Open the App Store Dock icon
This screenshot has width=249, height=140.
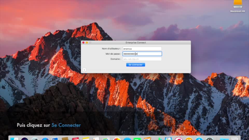pyautogui.click(x=199, y=139)
